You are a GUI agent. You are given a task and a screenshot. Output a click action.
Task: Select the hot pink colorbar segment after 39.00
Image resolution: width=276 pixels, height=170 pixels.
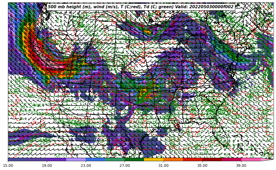(x=251, y=159)
